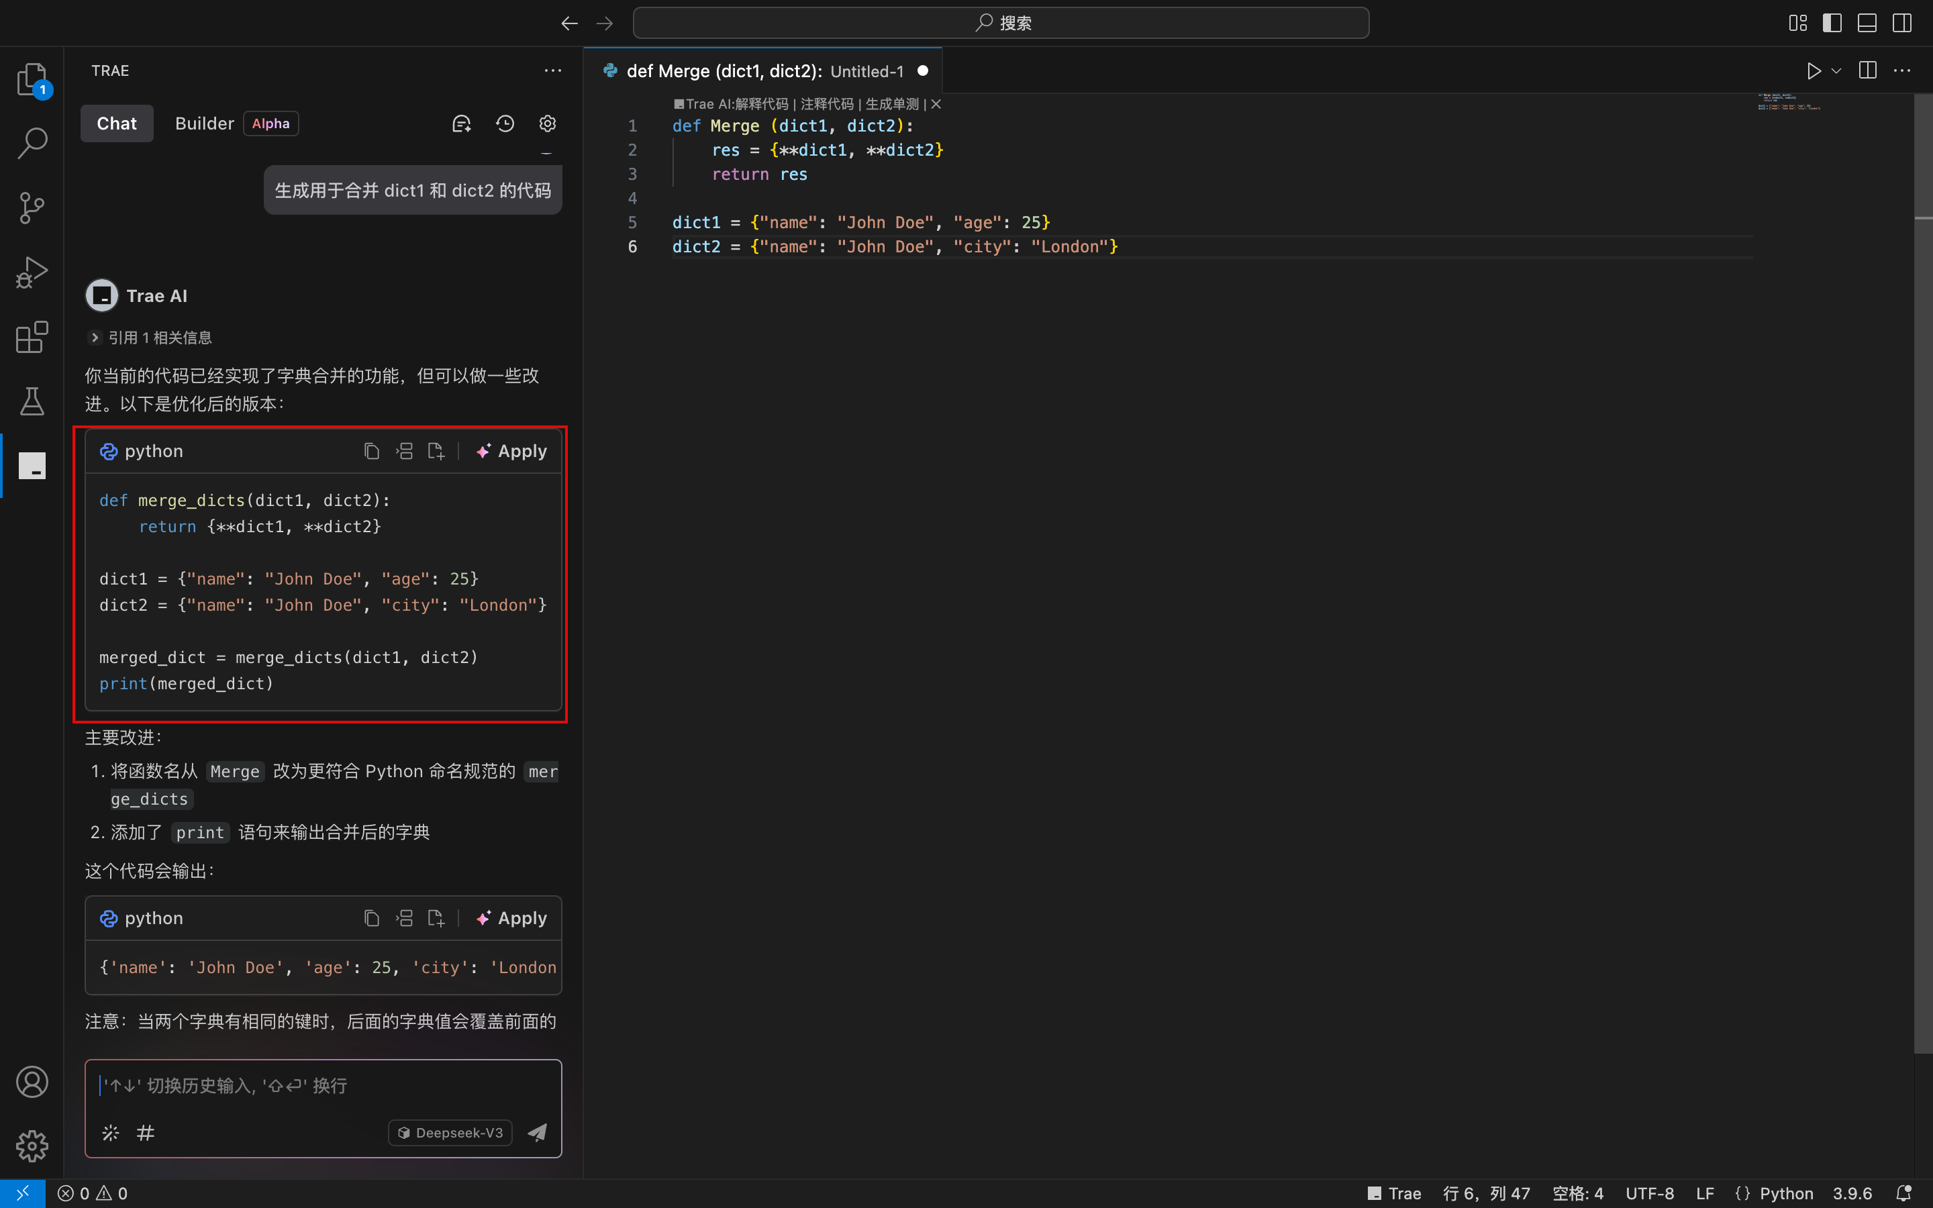Image resolution: width=1933 pixels, height=1208 pixels.
Task: Send the chat message
Action: [x=538, y=1132]
